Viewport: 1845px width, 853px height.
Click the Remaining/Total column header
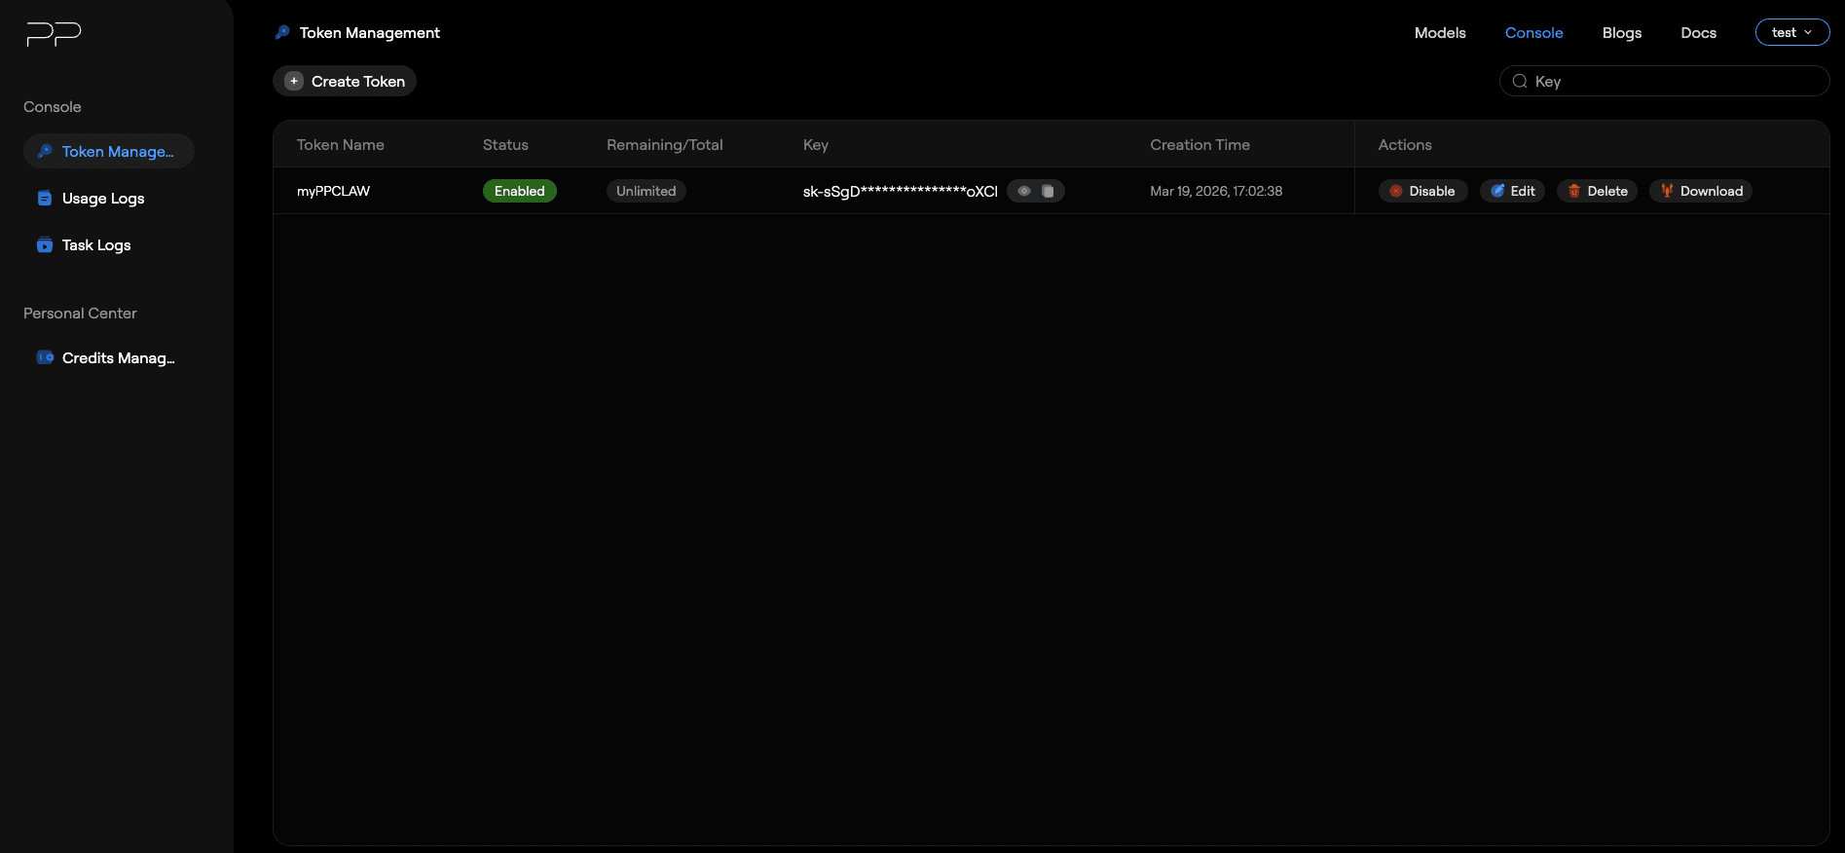[x=665, y=144]
